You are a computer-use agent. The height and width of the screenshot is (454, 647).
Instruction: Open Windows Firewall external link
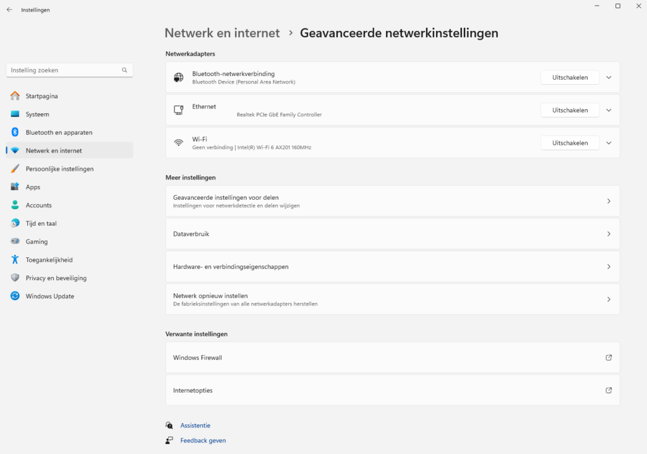click(x=392, y=357)
